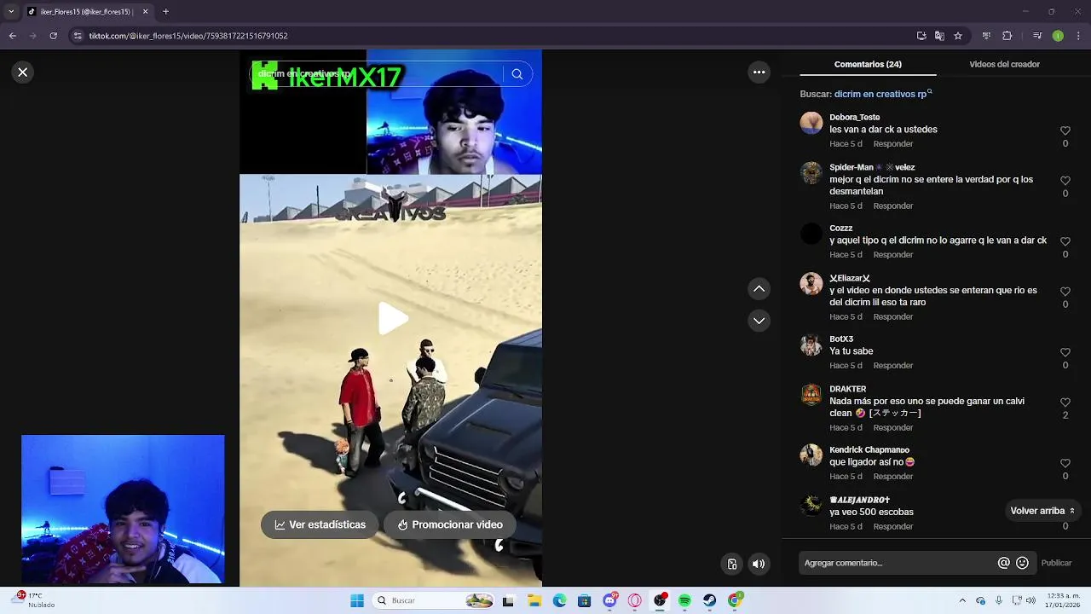Screen dimensions: 1091x614
Task: Open a new browser tab
Action: (x=165, y=12)
